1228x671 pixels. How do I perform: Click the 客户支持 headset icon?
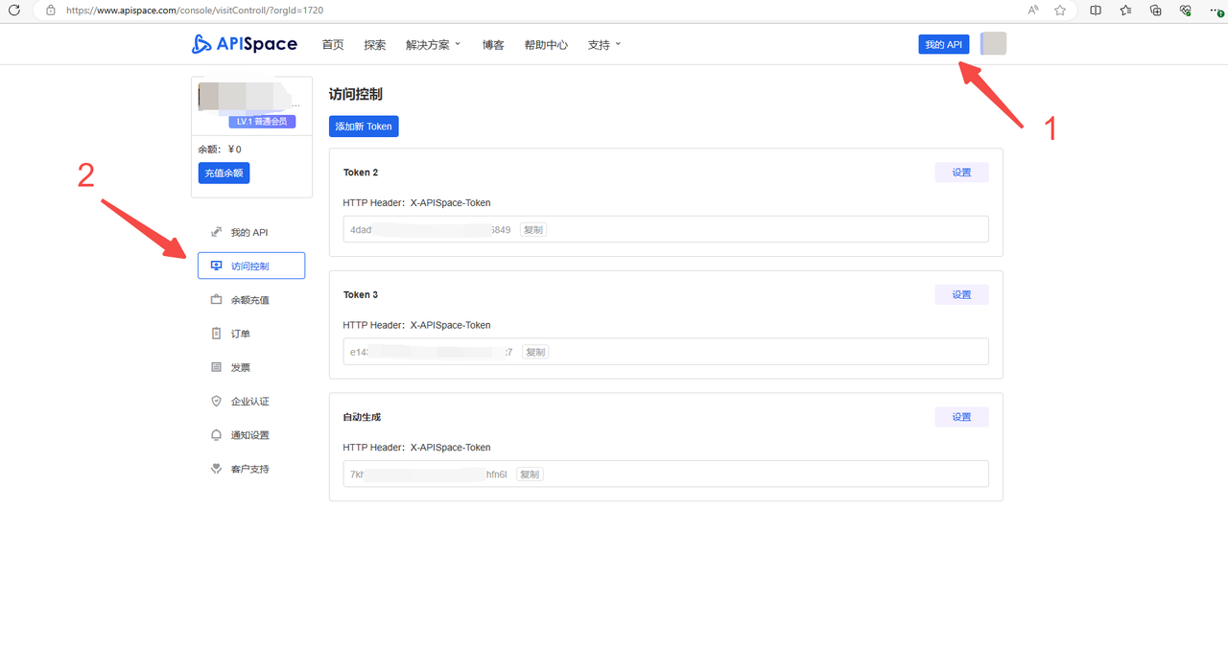215,468
